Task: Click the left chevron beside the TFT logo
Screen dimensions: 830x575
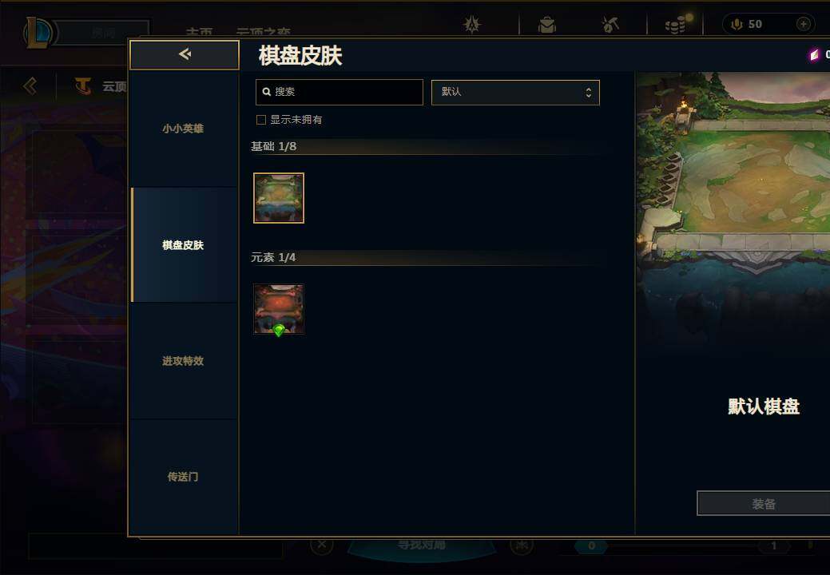Action: pyautogui.click(x=30, y=85)
